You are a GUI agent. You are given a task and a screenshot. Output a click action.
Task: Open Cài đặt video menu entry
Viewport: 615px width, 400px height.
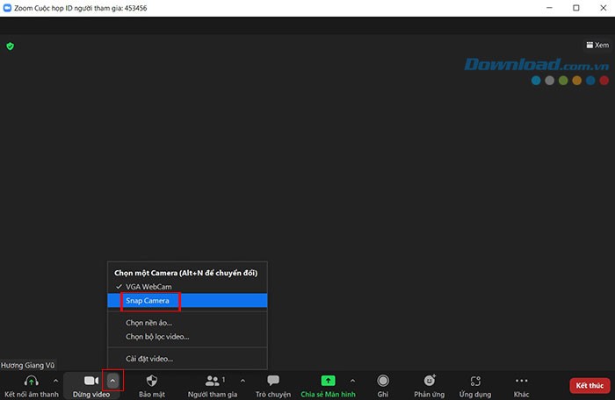point(149,358)
